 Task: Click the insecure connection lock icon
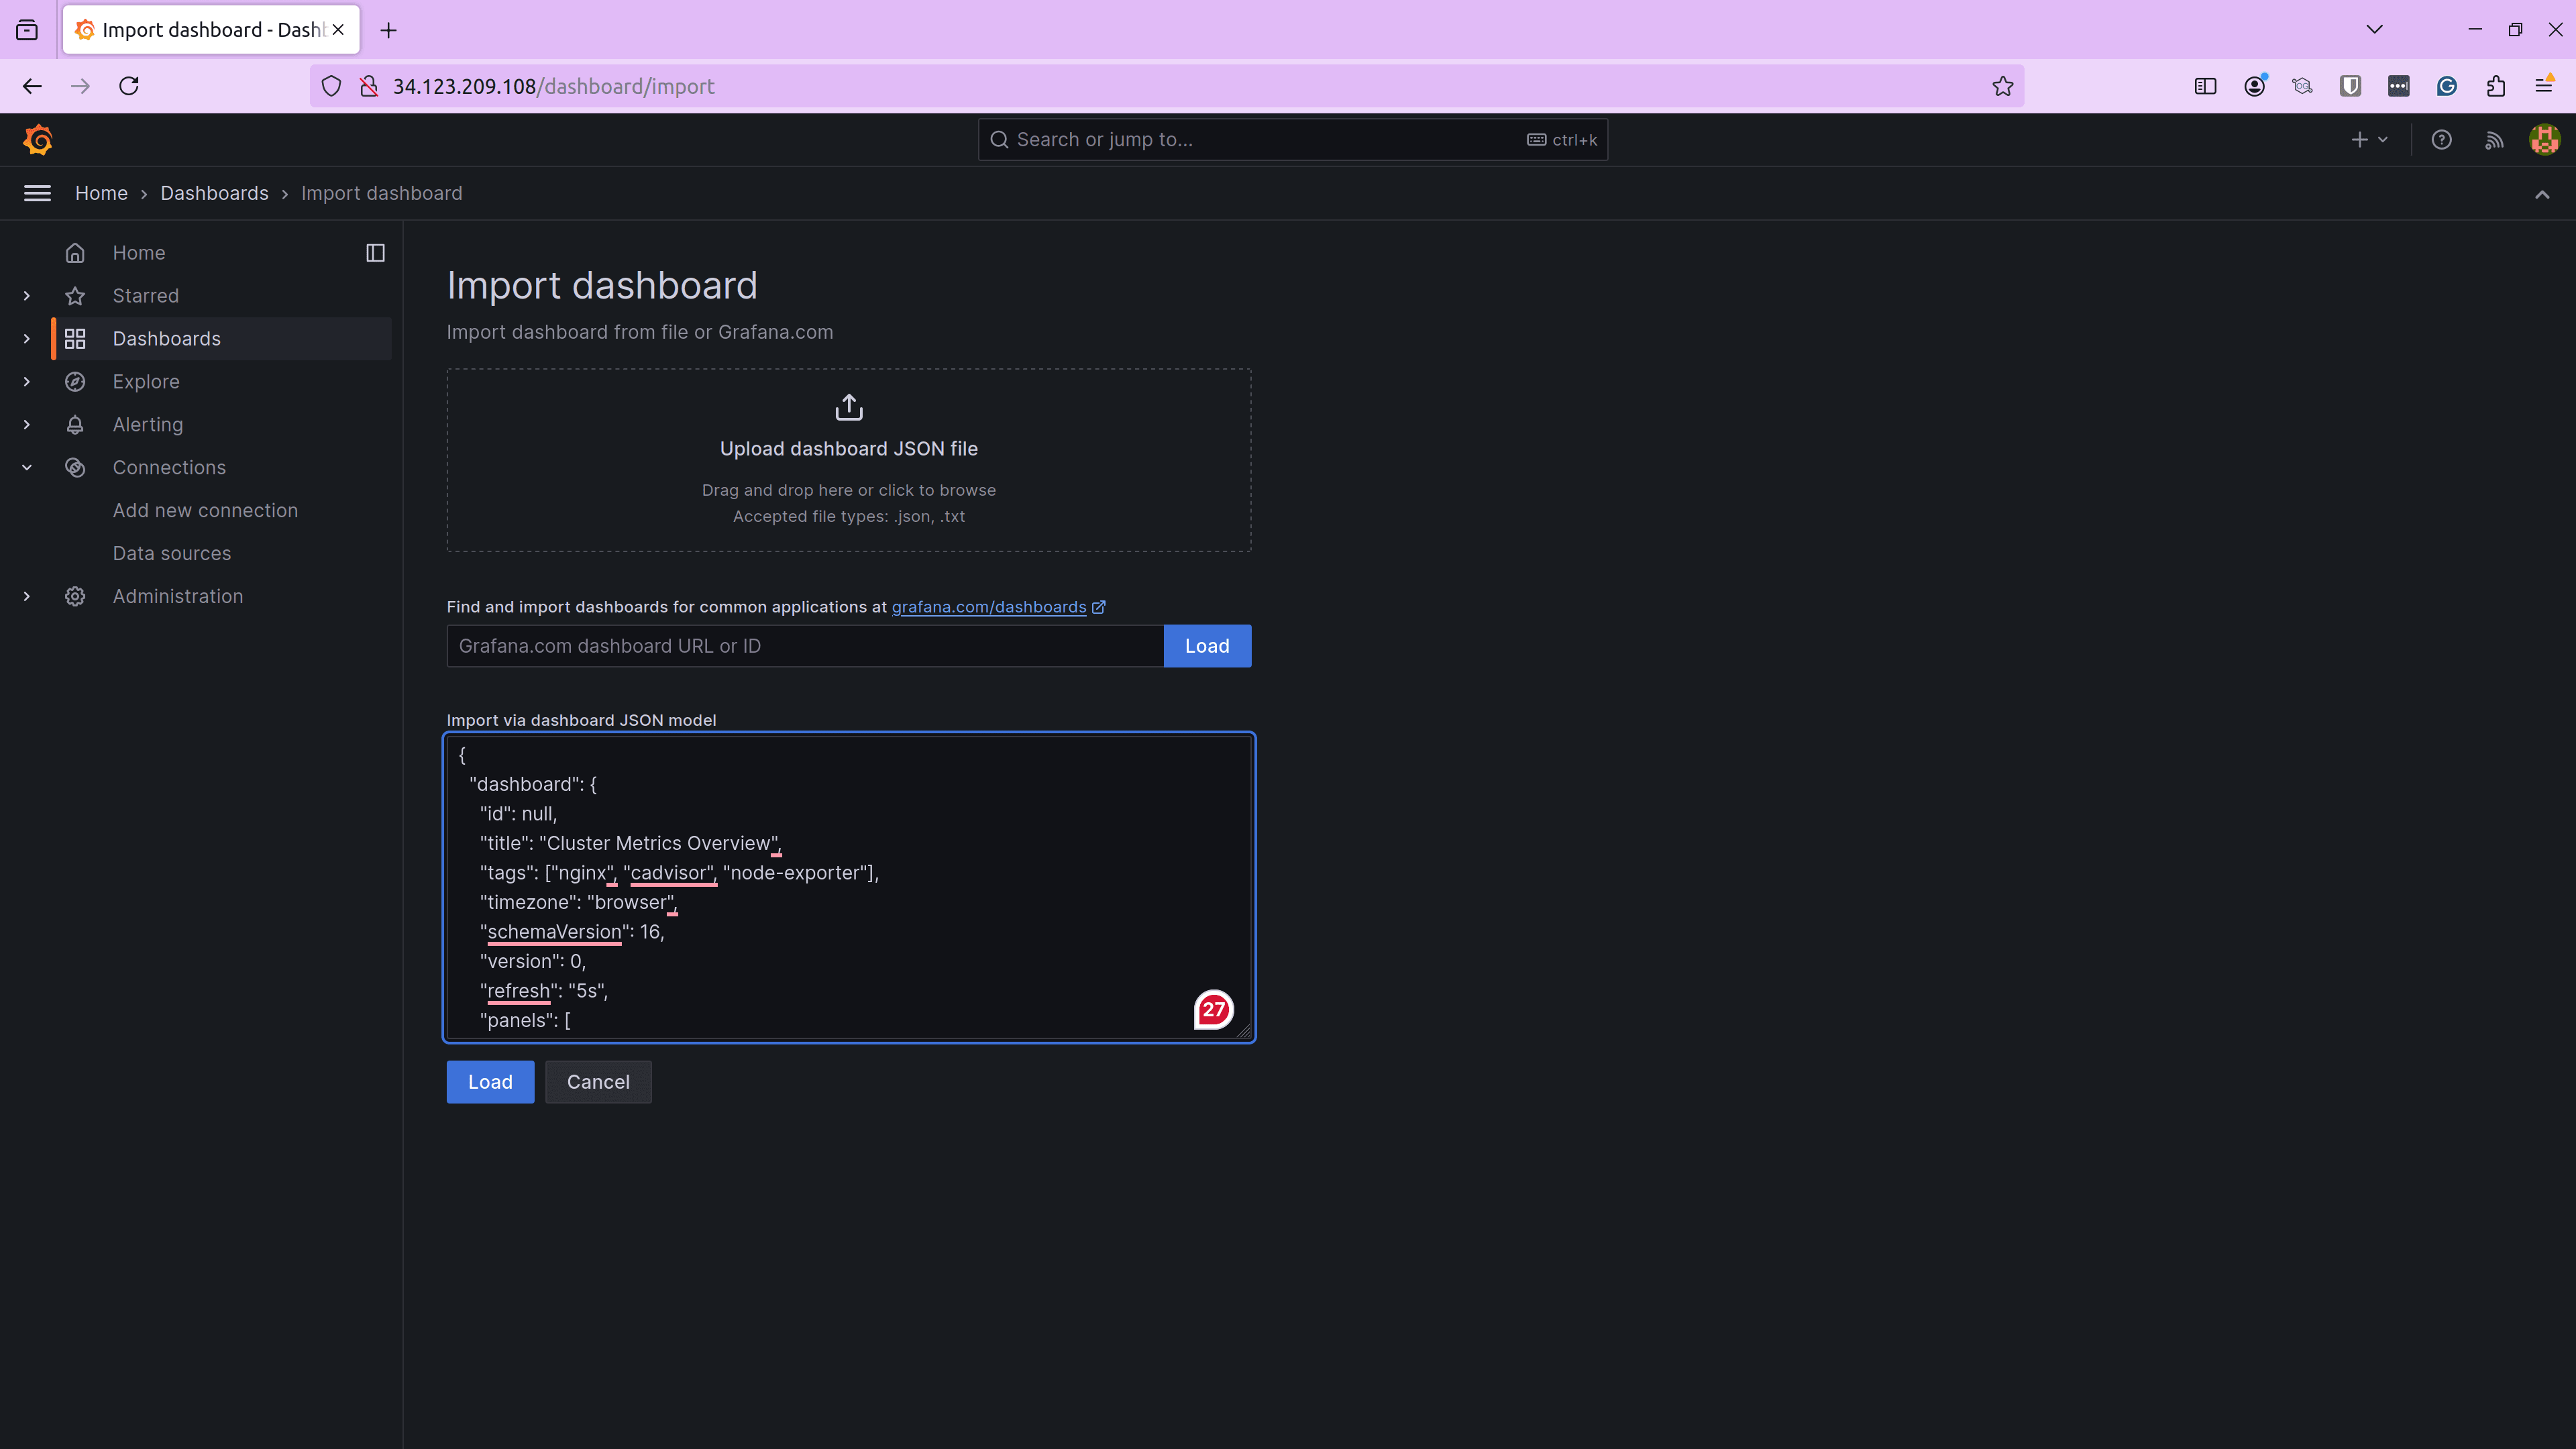click(369, 86)
